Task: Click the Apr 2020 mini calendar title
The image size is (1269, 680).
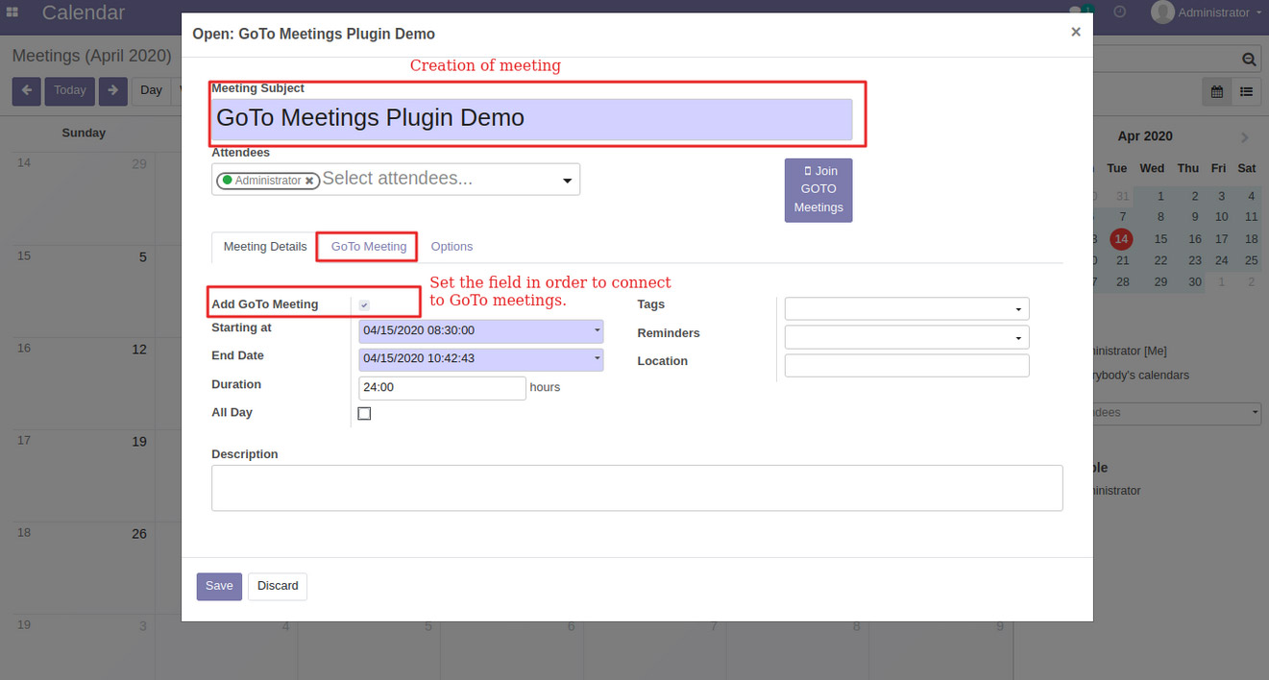Action: [1145, 136]
